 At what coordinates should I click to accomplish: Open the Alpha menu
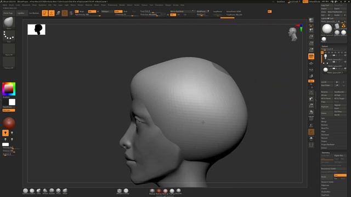coord(5,5)
